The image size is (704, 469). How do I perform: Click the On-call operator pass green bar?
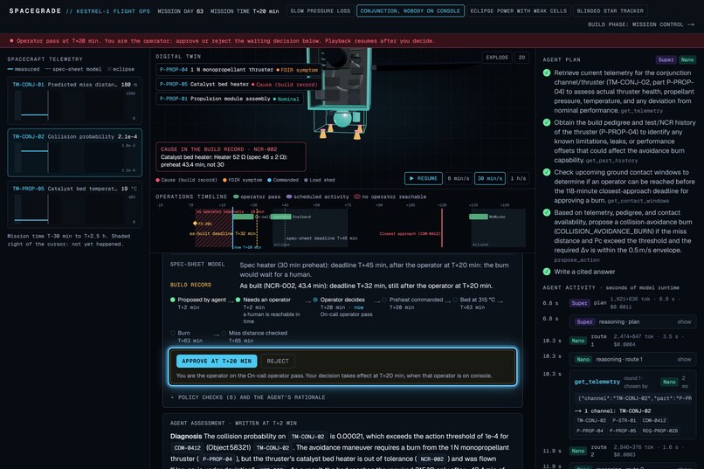tap(244, 217)
